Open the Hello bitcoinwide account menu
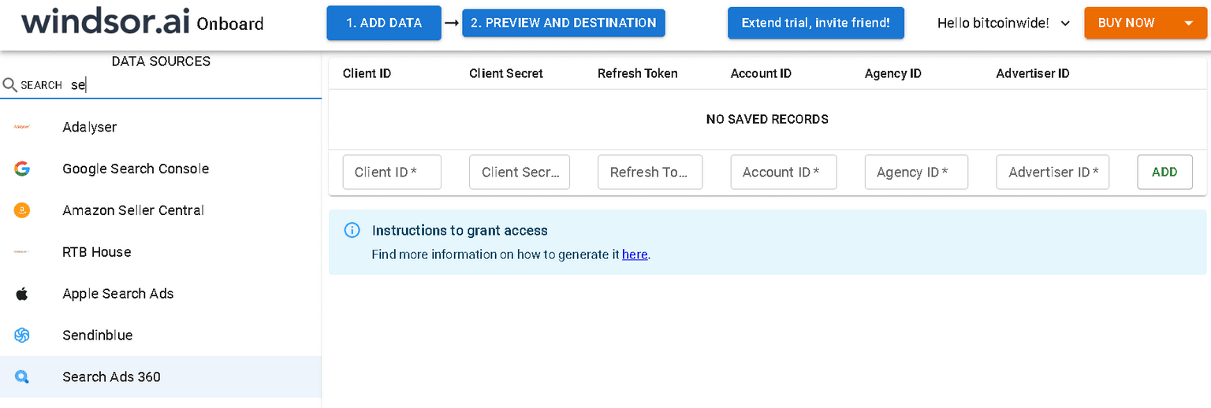1211x408 pixels. point(1003,24)
